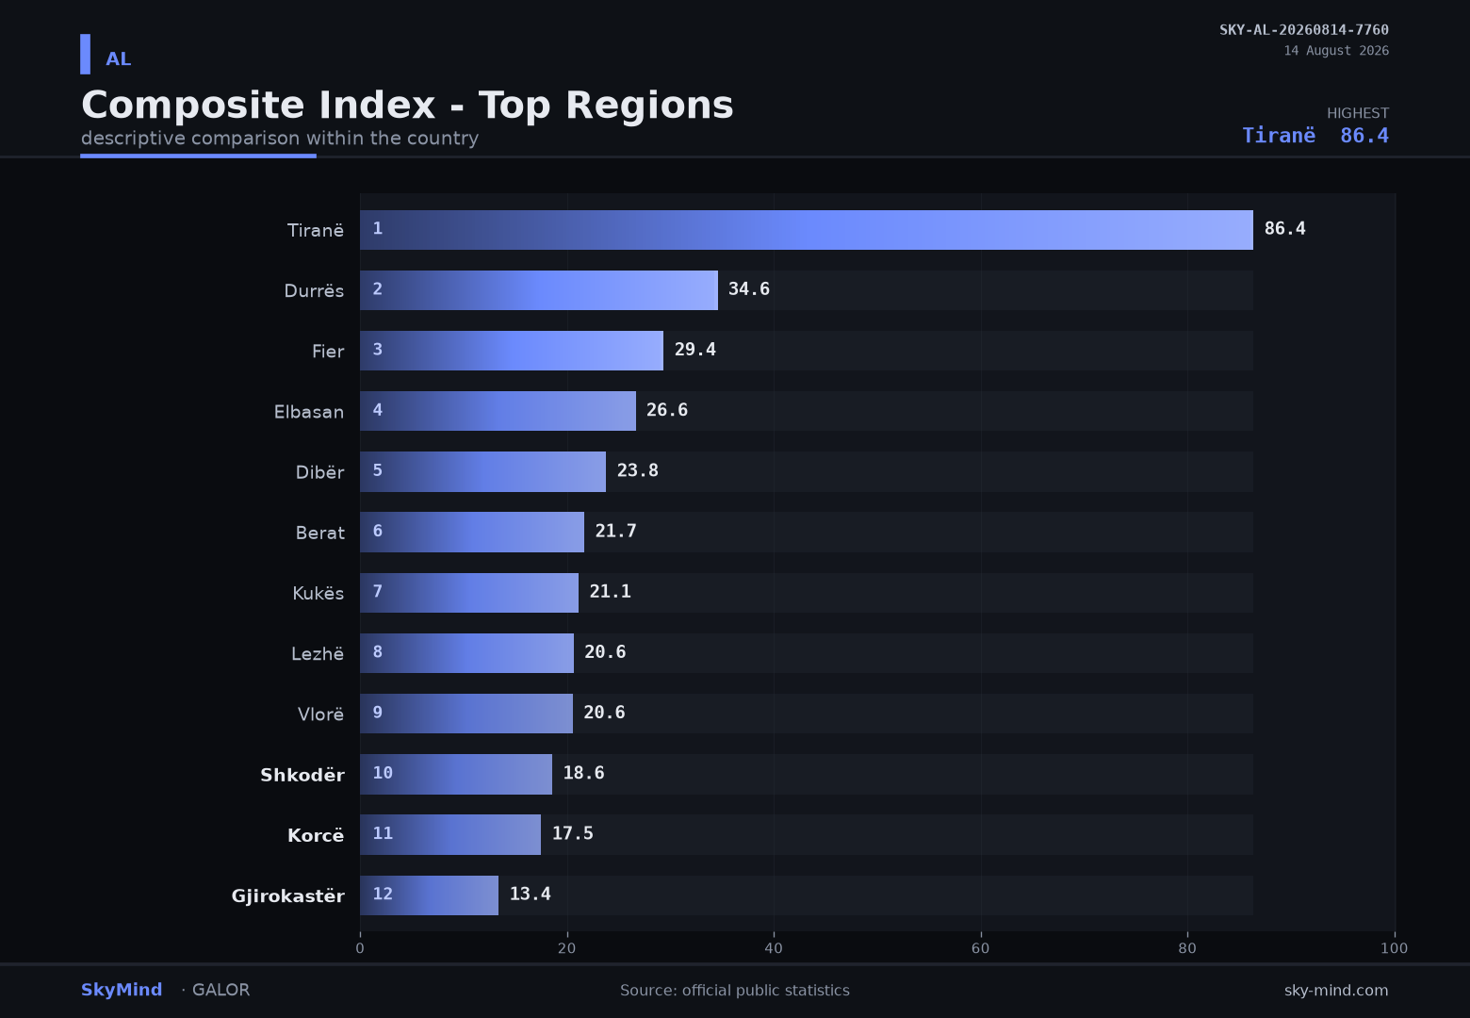
Task: Click the x-axis tick labeled 100
Action: click(x=1395, y=948)
